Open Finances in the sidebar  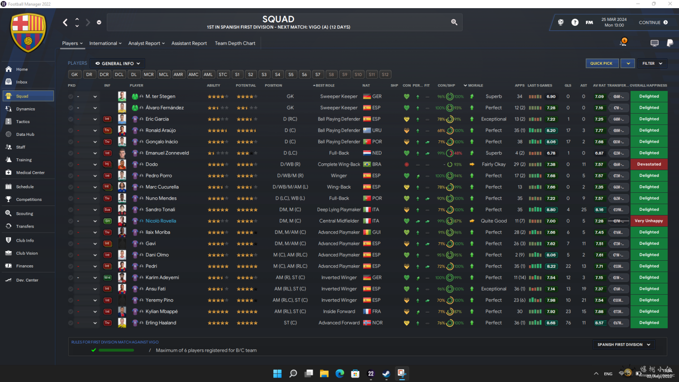tap(24, 266)
